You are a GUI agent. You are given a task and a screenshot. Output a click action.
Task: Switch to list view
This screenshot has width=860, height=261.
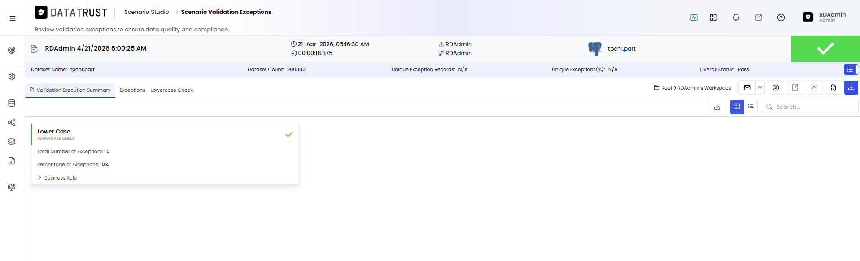click(751, 107)
